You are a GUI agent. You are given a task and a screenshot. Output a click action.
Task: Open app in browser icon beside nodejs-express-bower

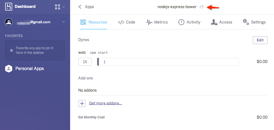click(x=201, y=7)
